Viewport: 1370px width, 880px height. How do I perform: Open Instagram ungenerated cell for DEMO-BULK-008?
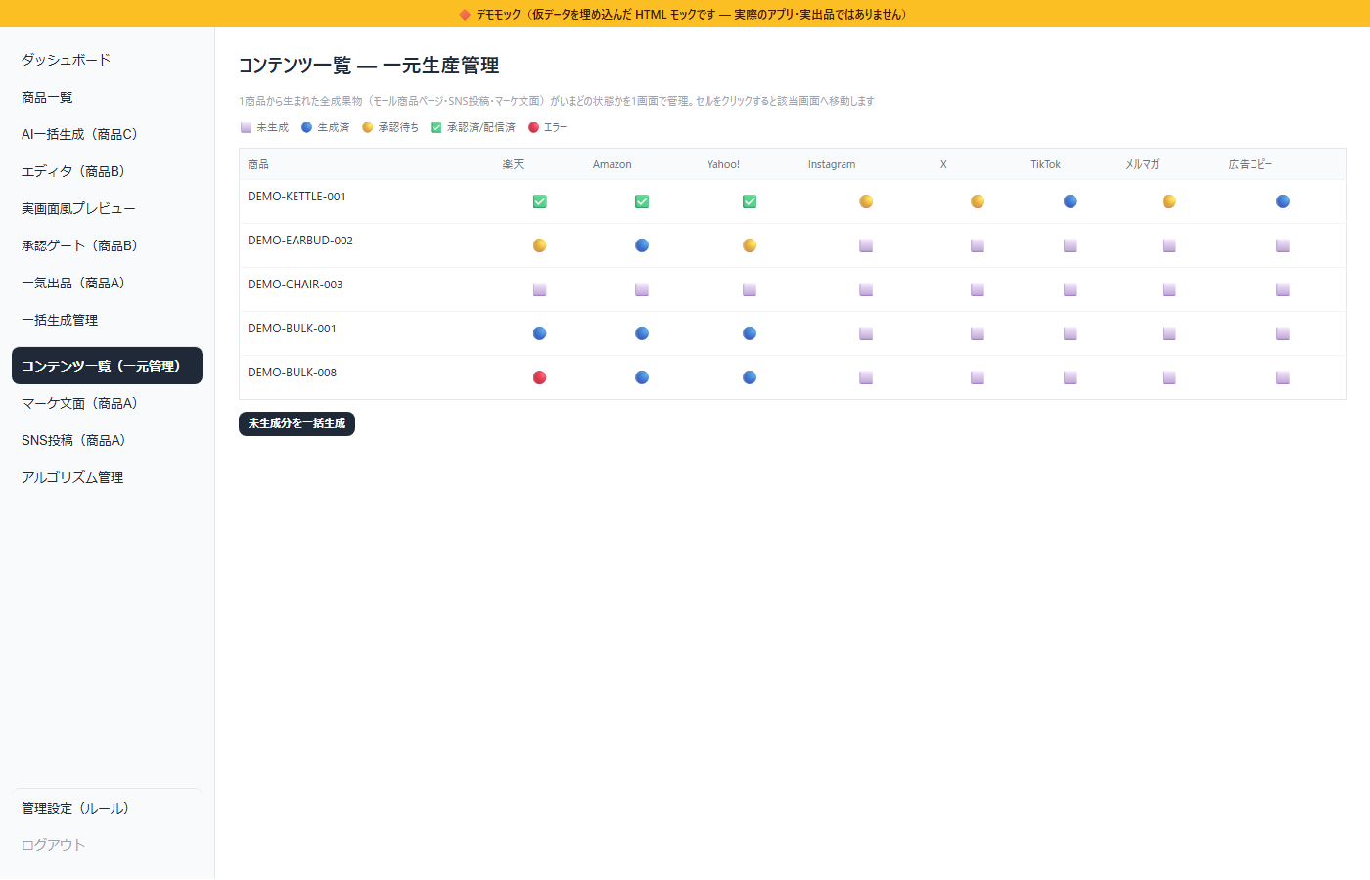tap(866, 377)
